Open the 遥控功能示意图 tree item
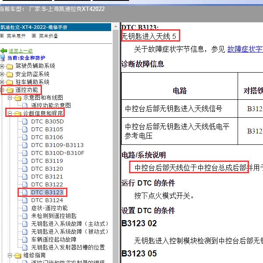263x263 pixels. tap(51, 105)
